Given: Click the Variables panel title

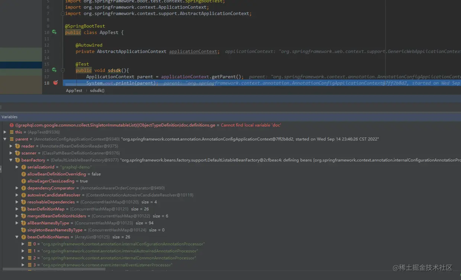Looking at the screenshot, I should coord(10,117).
